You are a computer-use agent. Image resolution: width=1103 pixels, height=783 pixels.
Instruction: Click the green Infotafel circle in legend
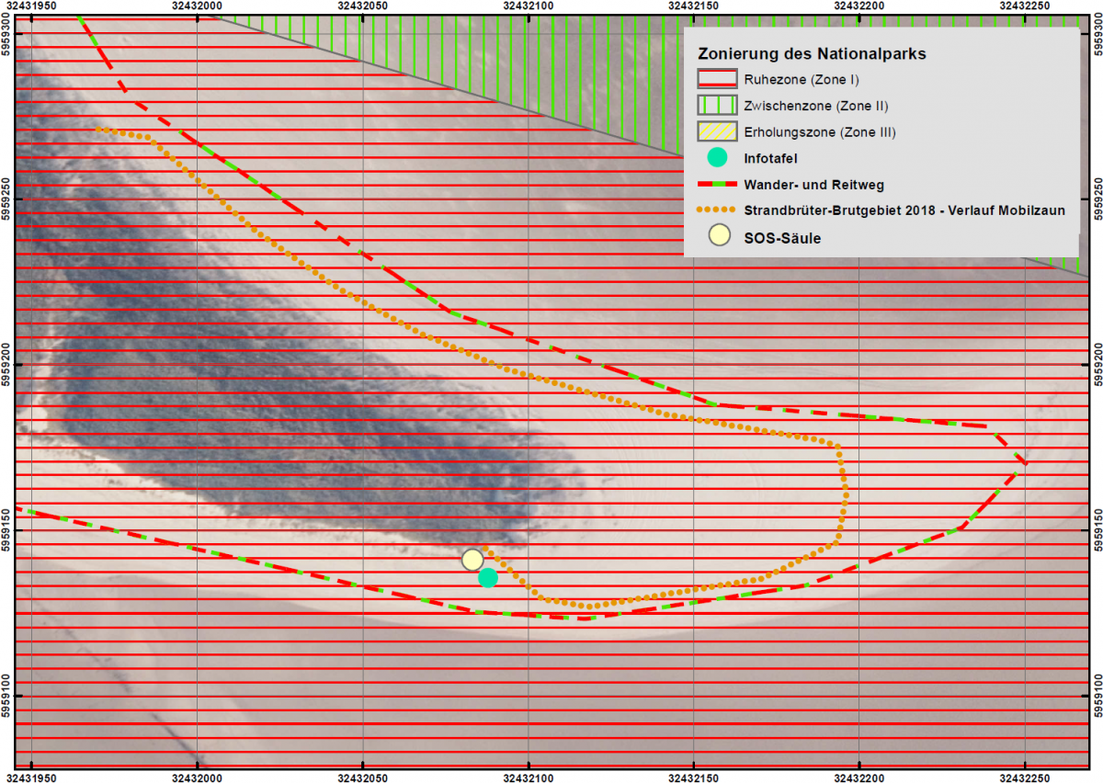click(717, 157)
